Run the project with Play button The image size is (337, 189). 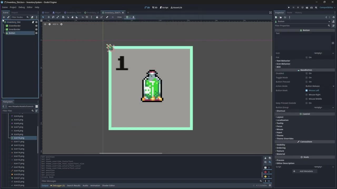(289, 7)
